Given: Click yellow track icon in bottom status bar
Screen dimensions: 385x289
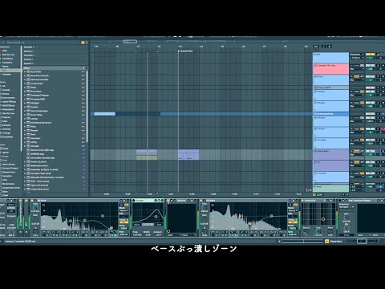Looking at the screenshot, I should click(x=326, y=241).
